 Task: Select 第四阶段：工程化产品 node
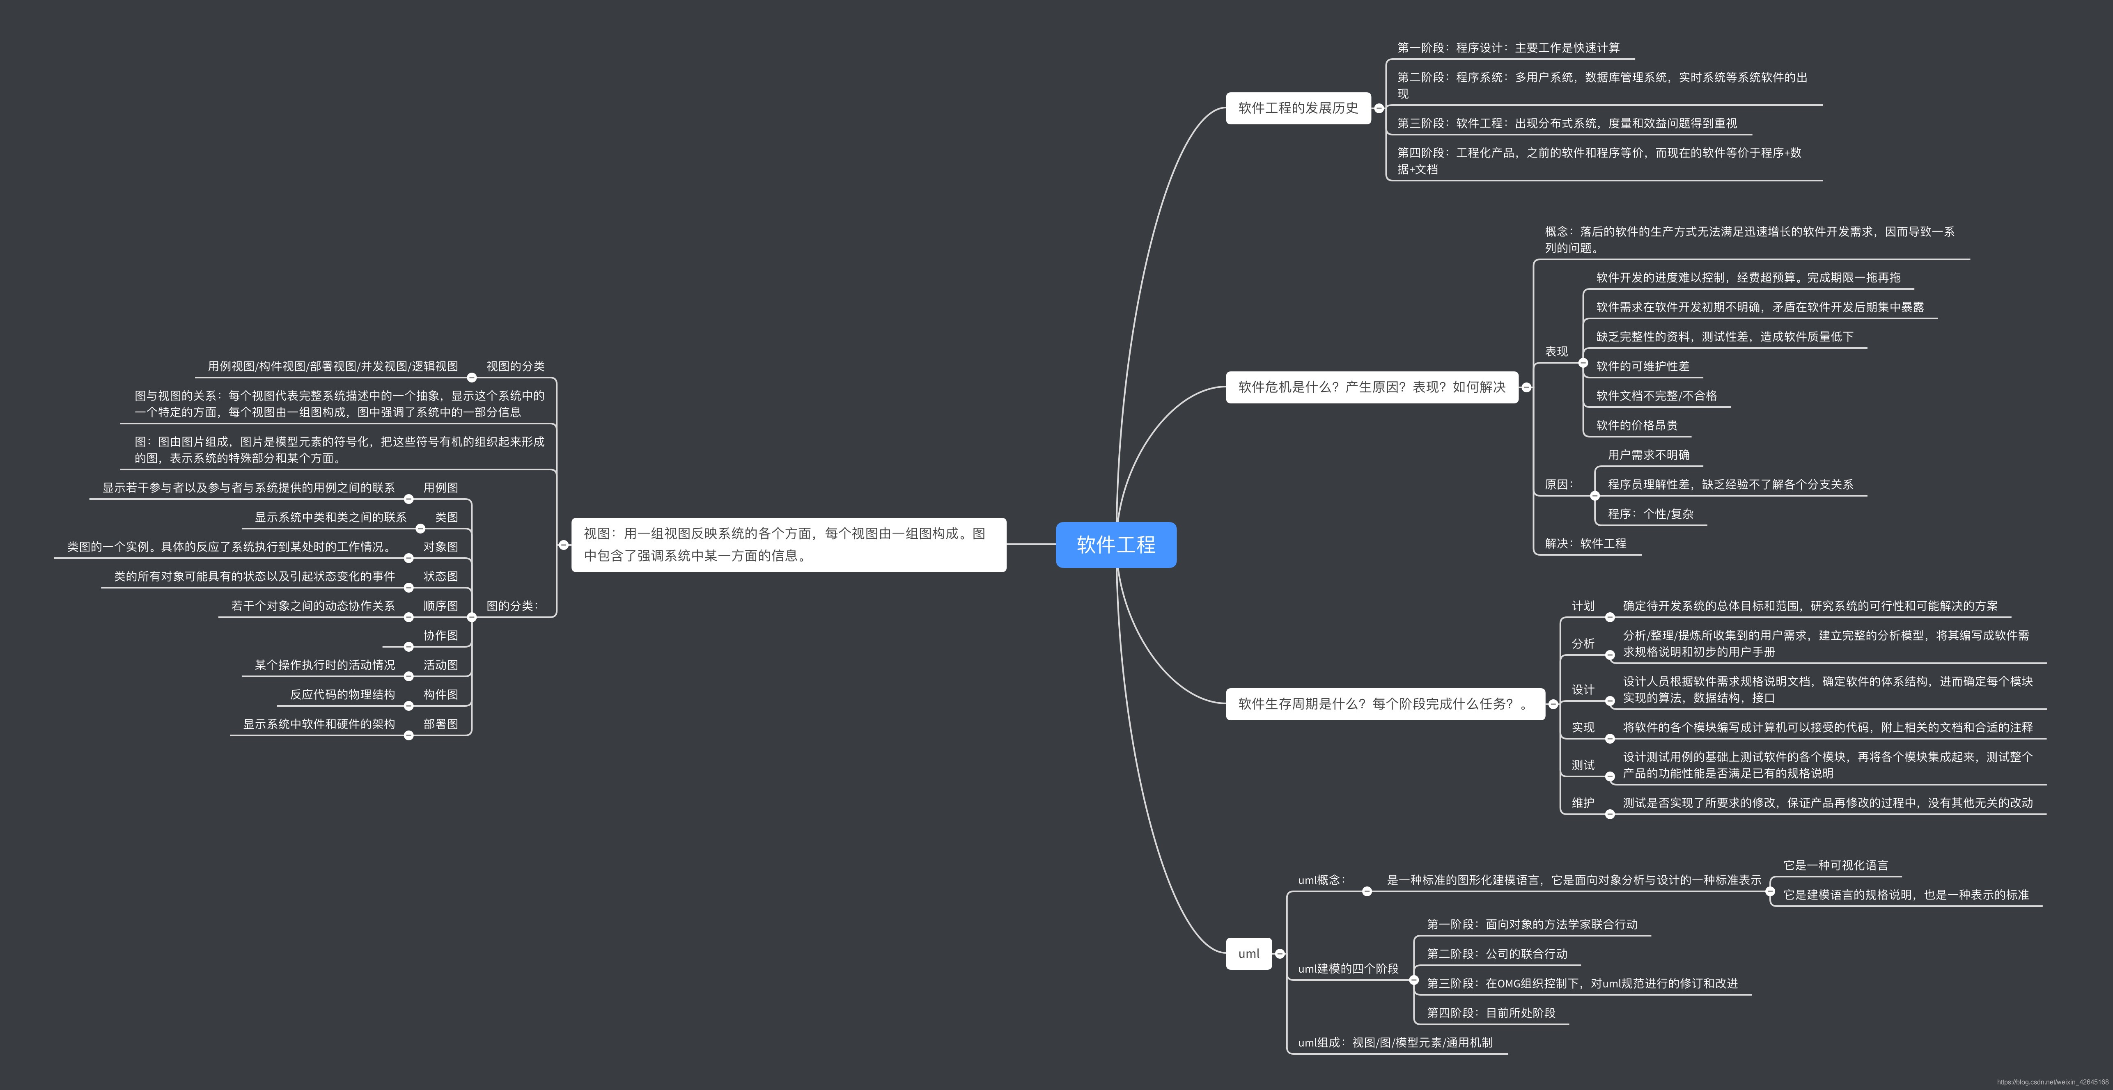[1599, 161]
